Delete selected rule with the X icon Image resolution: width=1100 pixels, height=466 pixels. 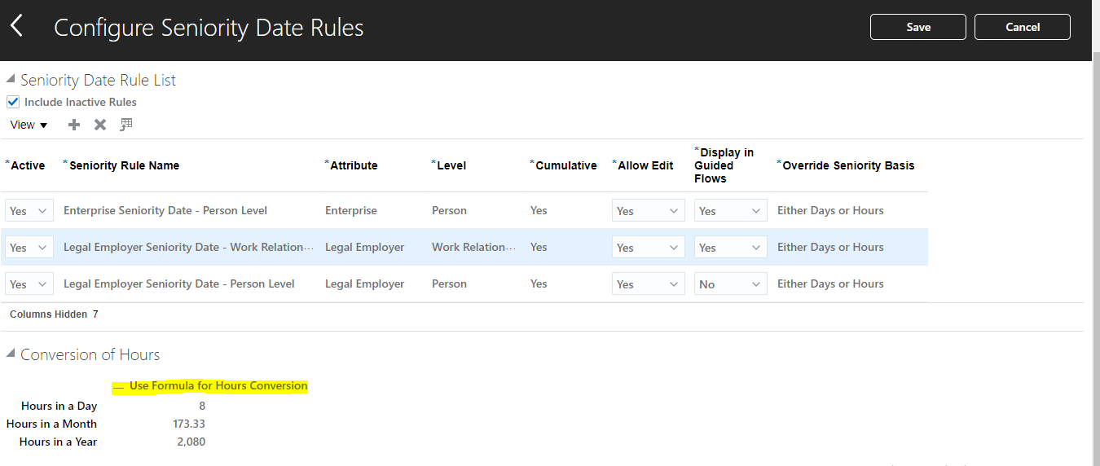coord(100,125)
